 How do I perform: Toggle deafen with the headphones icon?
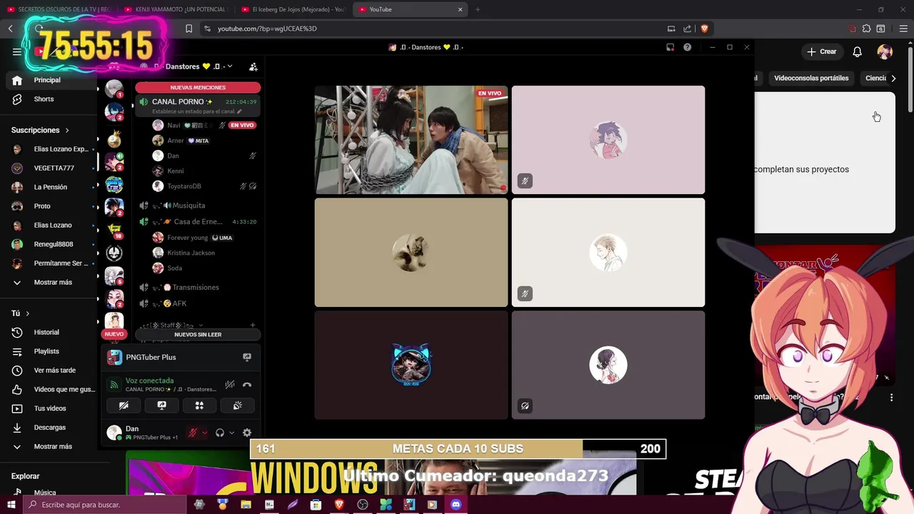coord(220,433)
